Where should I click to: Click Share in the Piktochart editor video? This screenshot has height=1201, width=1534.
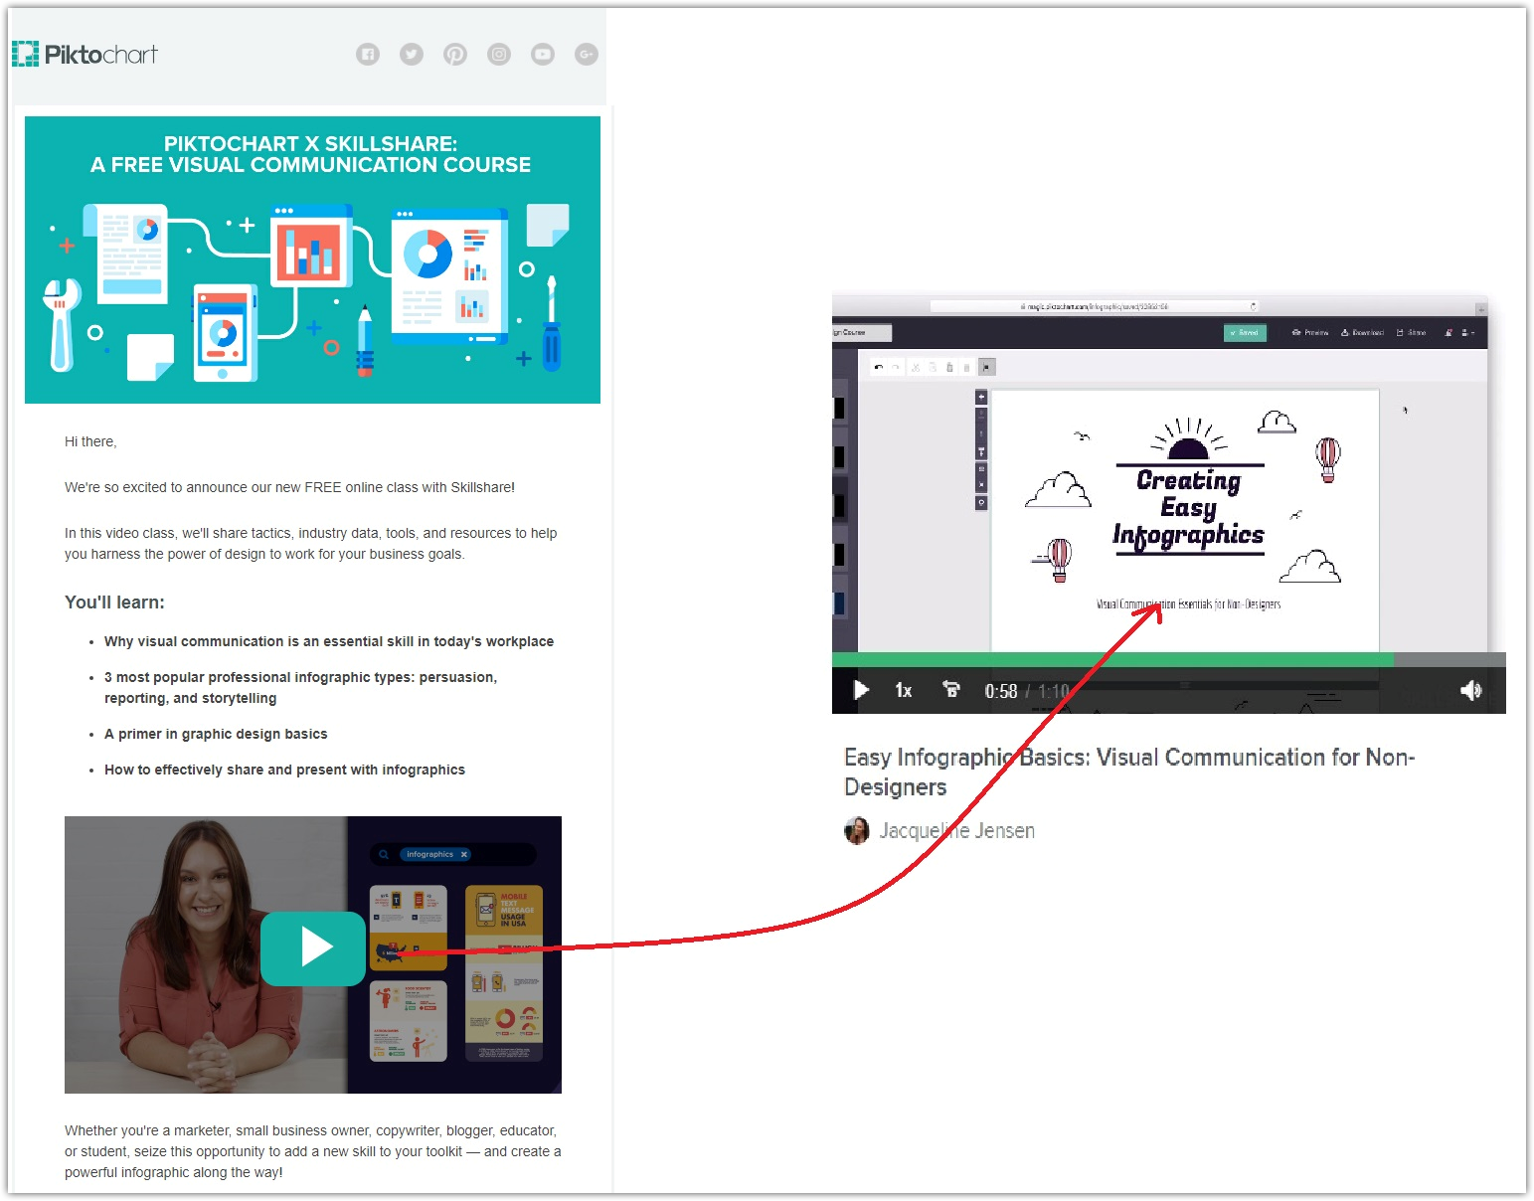click(x=1411, y=332)
